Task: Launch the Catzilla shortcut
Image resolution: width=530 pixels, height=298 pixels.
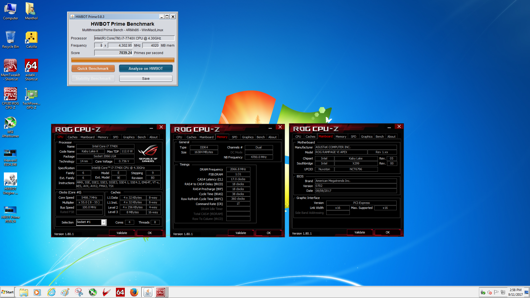Action: [x=31, y=40]
